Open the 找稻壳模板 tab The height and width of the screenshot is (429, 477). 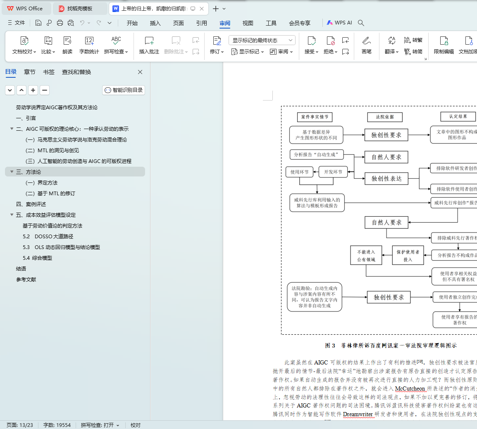tap(80, 9)
